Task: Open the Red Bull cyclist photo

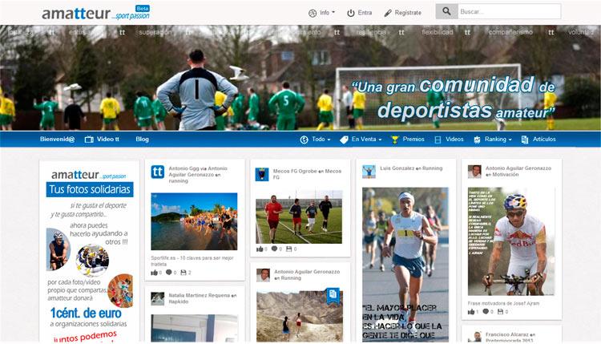Action: [511, 241]
